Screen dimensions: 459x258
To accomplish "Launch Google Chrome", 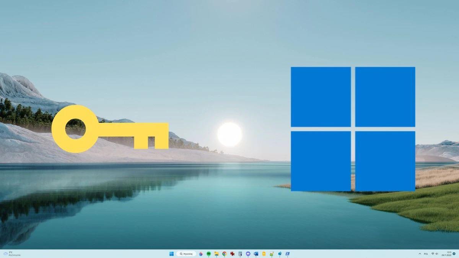I will point(224,253).
